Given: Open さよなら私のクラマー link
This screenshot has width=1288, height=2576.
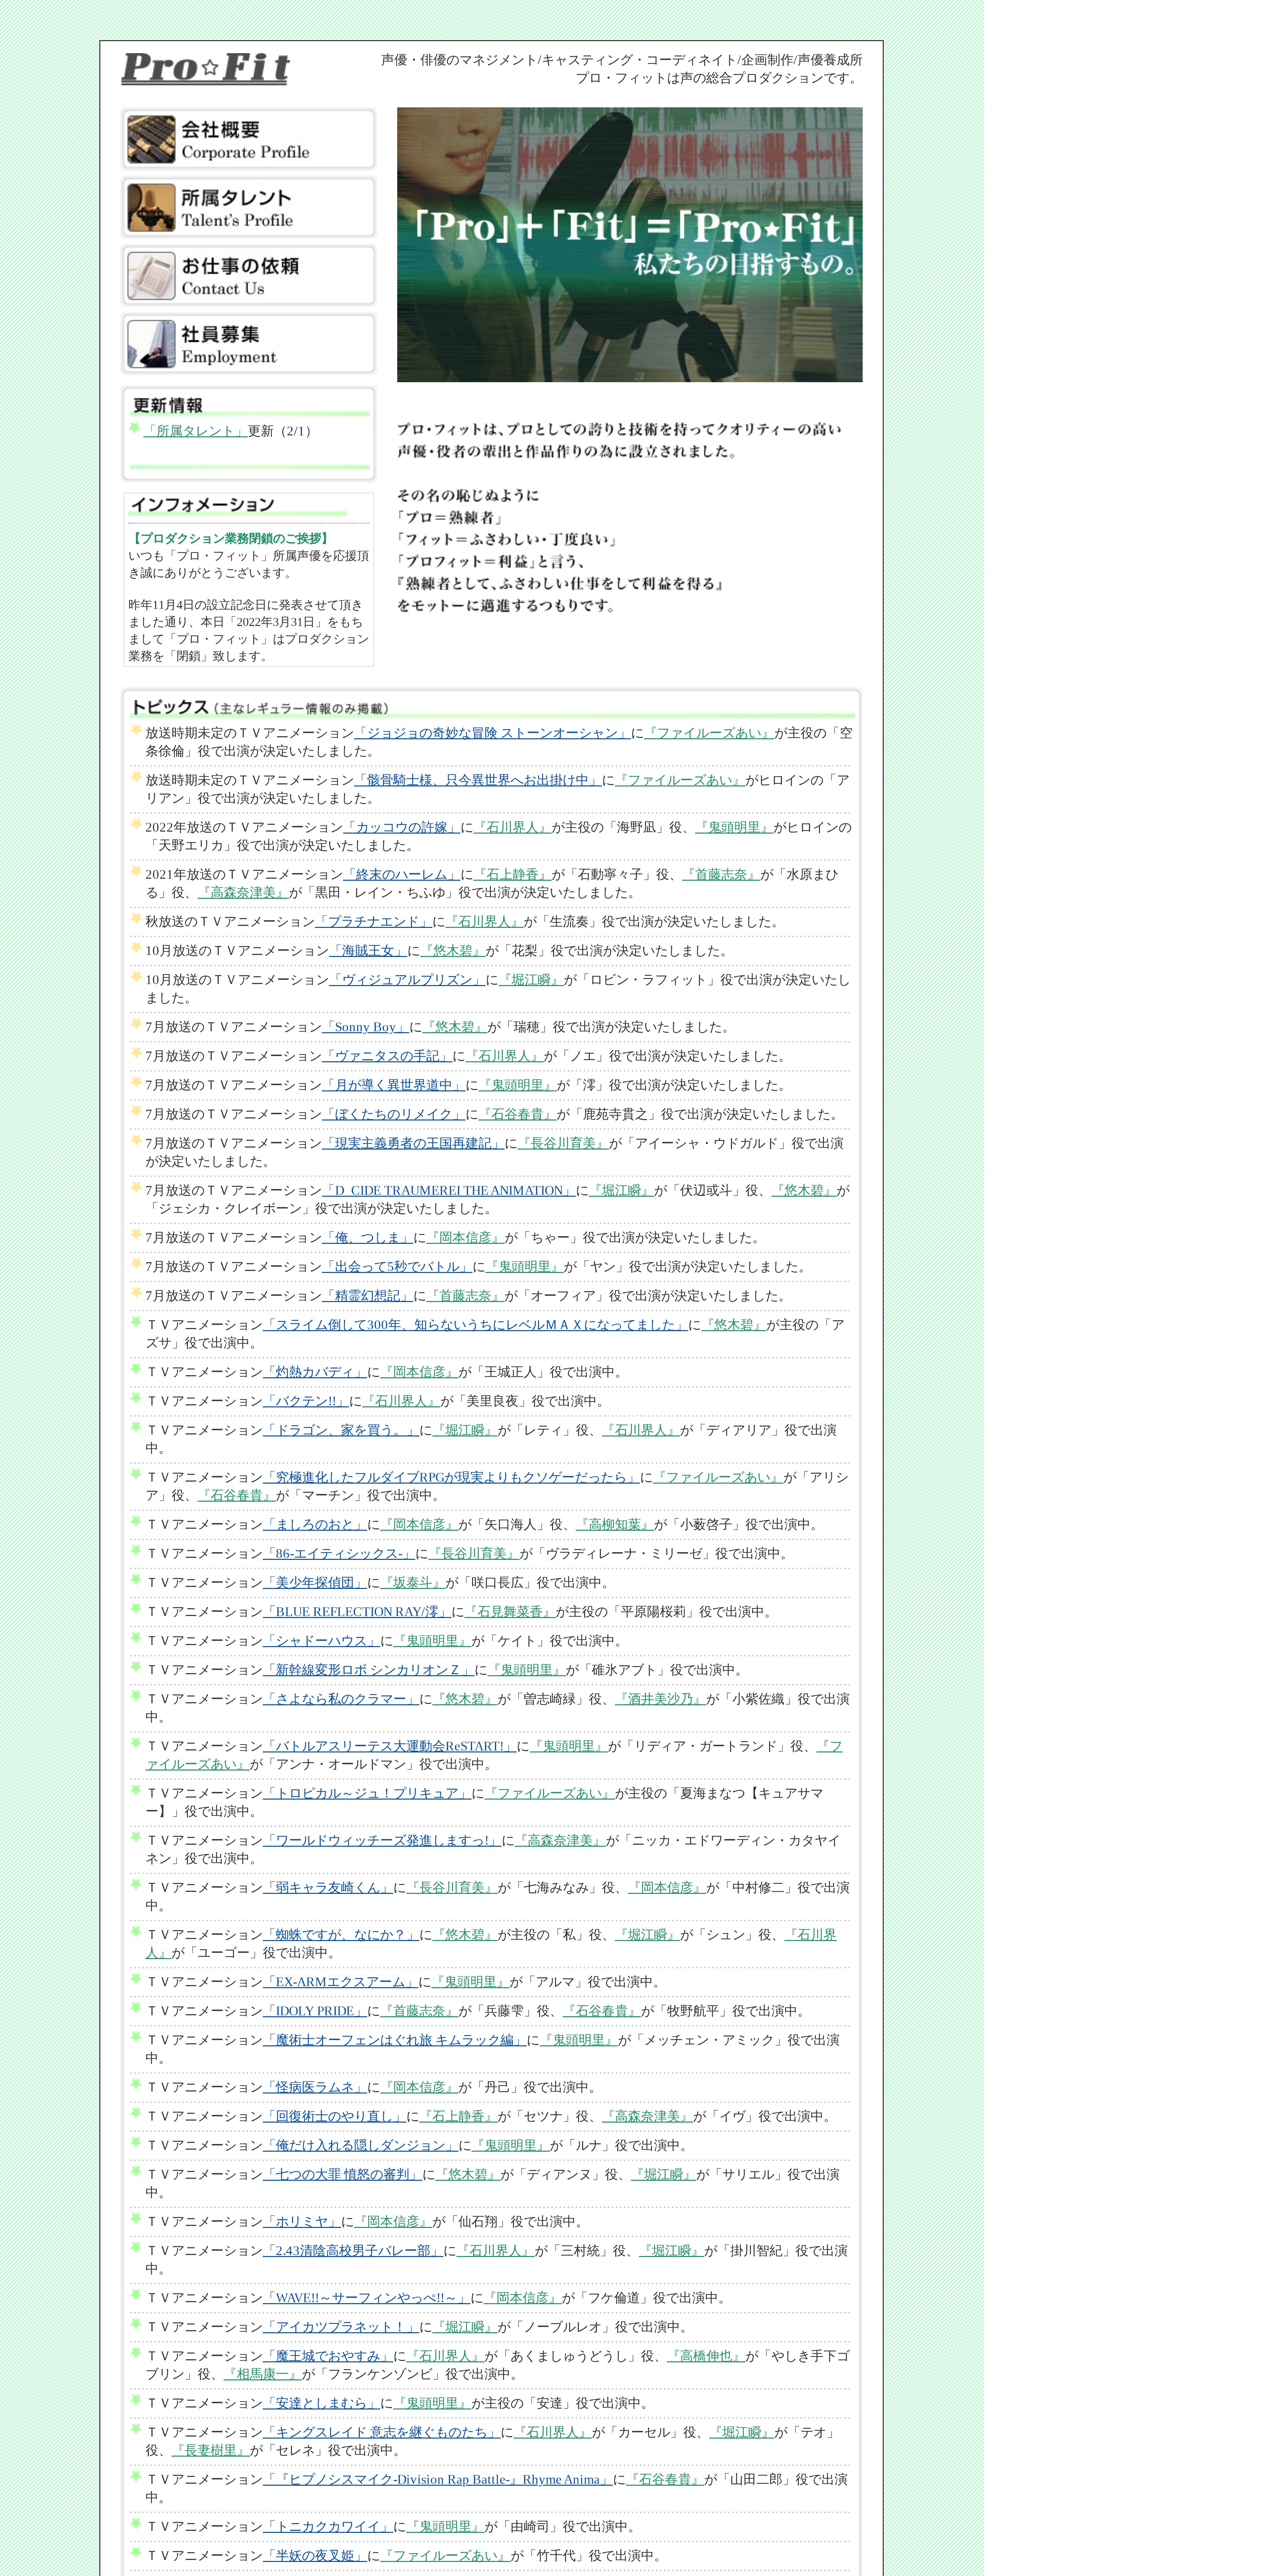Looking at the screenshot, I should pyautogui.click(x=341, y=1699).
